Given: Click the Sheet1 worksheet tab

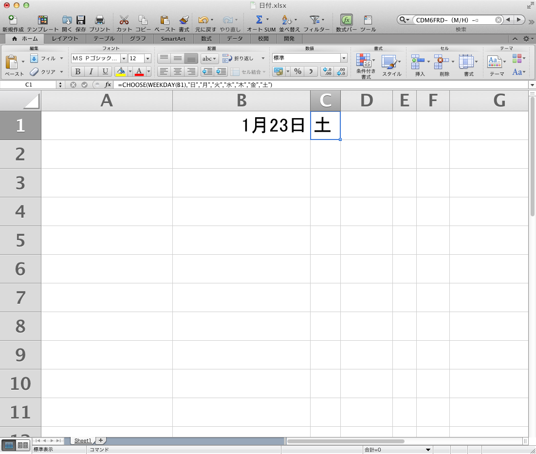Looking at the screenshot, I should tap(82, 440).
